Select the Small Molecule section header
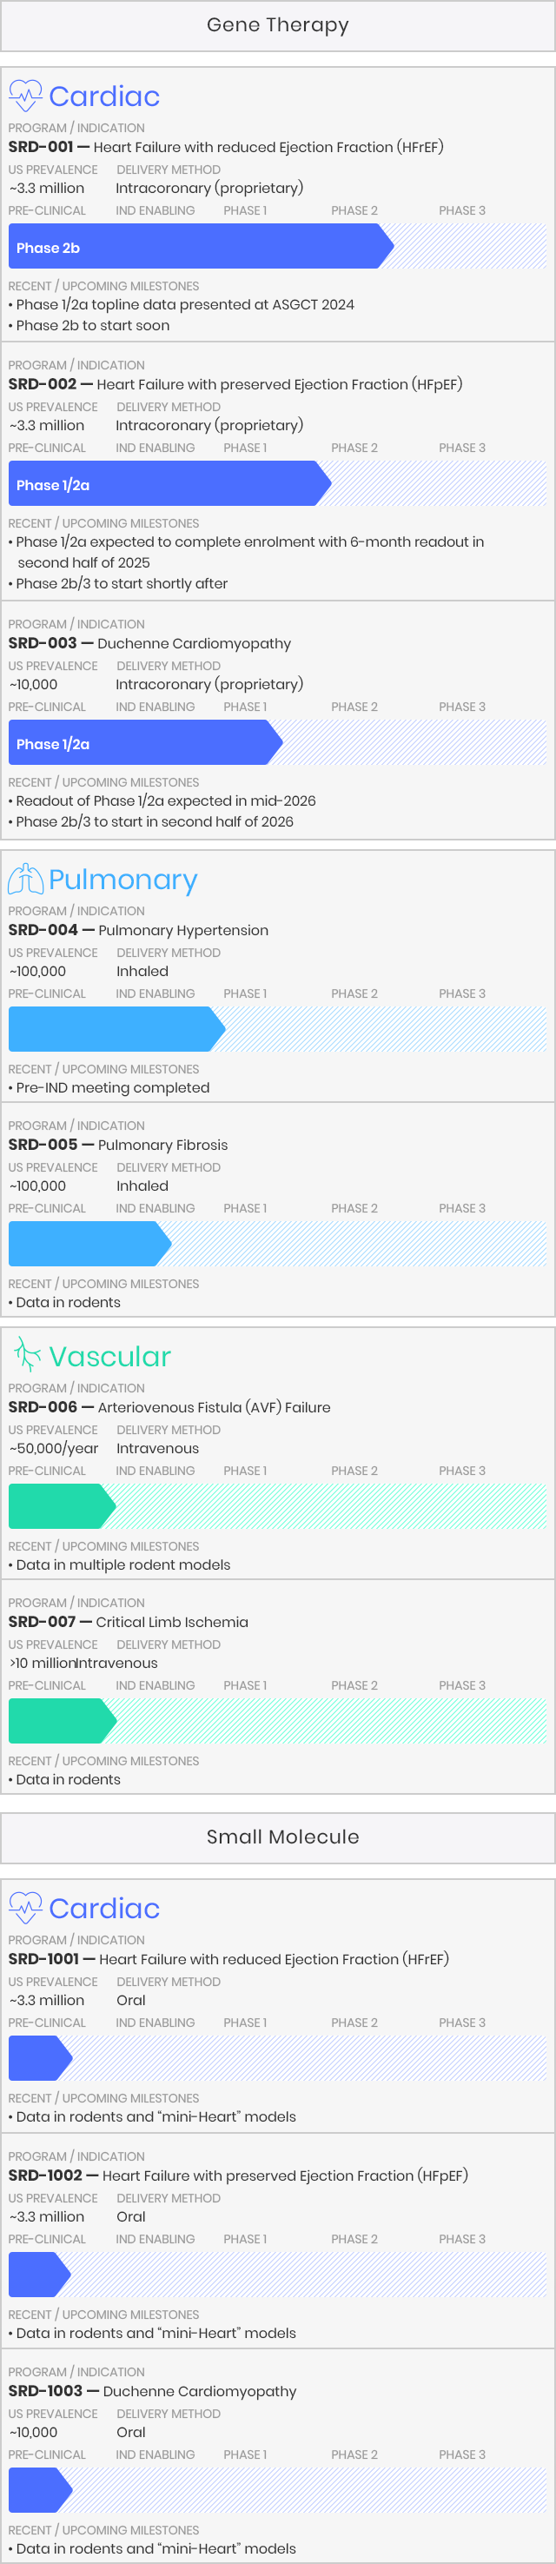The image size is (556, 2564). click(277, 1837)
